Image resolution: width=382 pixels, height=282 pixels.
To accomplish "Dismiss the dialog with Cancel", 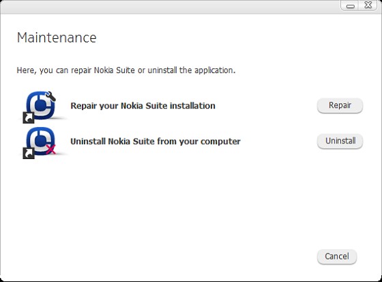I will tap(337, 256).
